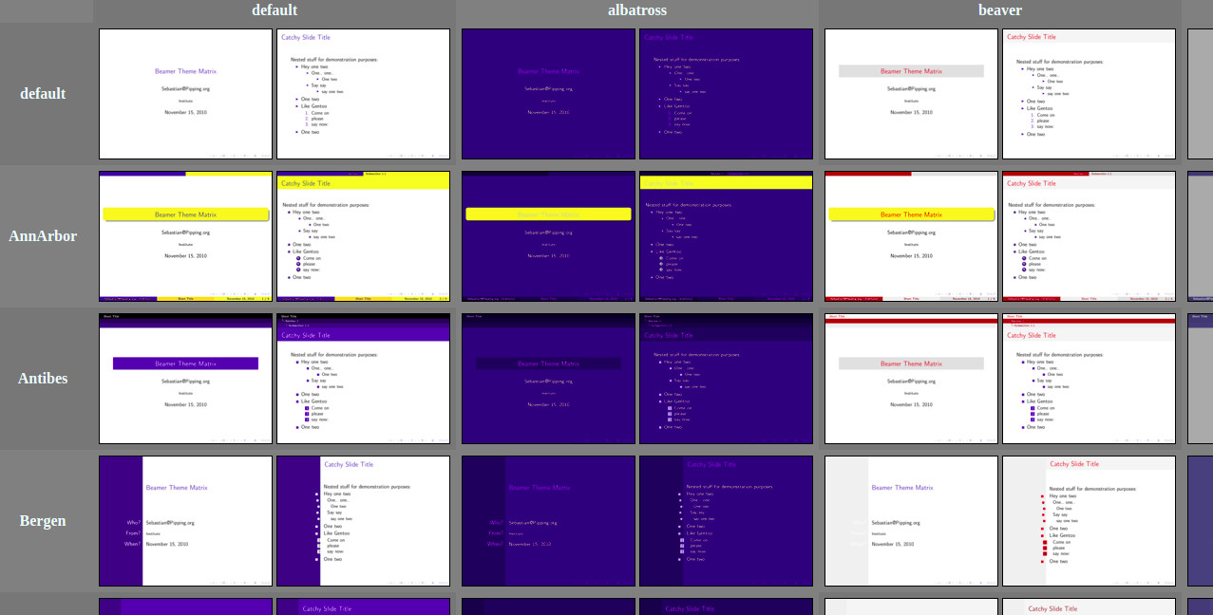Click Bergen albatross content slide thumbnail
This screenshot has height=615, width=1213.
tap(726, 521)
